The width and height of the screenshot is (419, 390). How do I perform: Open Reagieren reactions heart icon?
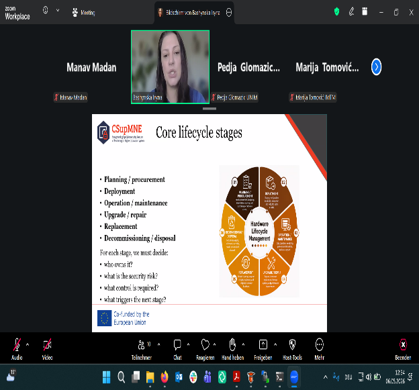(x=205, y=344)
